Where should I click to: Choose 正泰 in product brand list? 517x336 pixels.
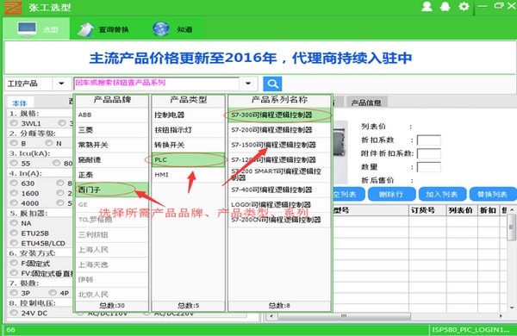(112, 175)
